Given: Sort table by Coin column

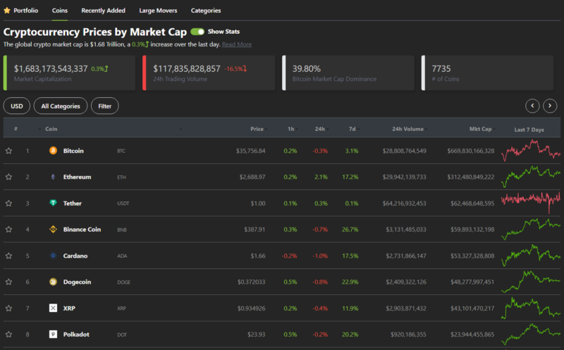Looking at the screenshot, I should [x=51, y=129].
